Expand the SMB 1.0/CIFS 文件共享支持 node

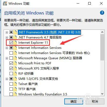click(x=7, y=79)
